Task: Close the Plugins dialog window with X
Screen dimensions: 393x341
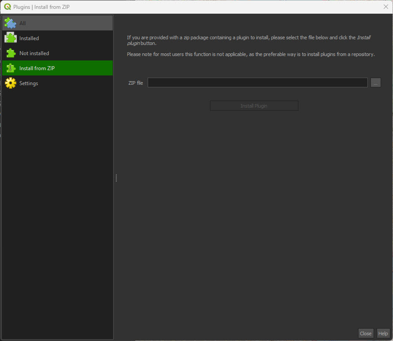Action: [385, 7]
